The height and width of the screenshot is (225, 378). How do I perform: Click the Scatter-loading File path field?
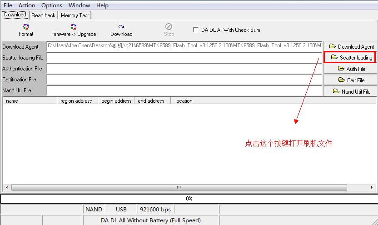click(x=184, y=58)
